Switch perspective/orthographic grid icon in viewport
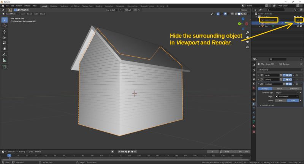This screenshot has width=304, height=164. 247,47
